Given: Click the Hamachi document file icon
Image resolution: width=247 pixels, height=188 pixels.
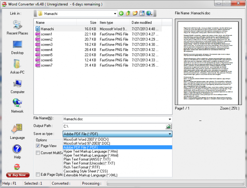Looking at the screenshot, I should [x=38, y=29].
